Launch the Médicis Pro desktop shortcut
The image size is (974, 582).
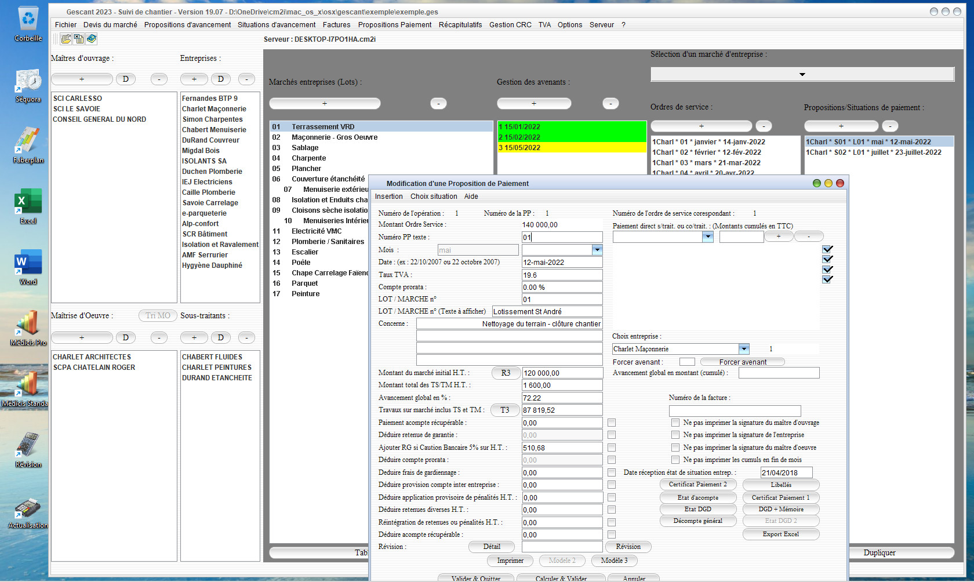[x=28, y=329]
